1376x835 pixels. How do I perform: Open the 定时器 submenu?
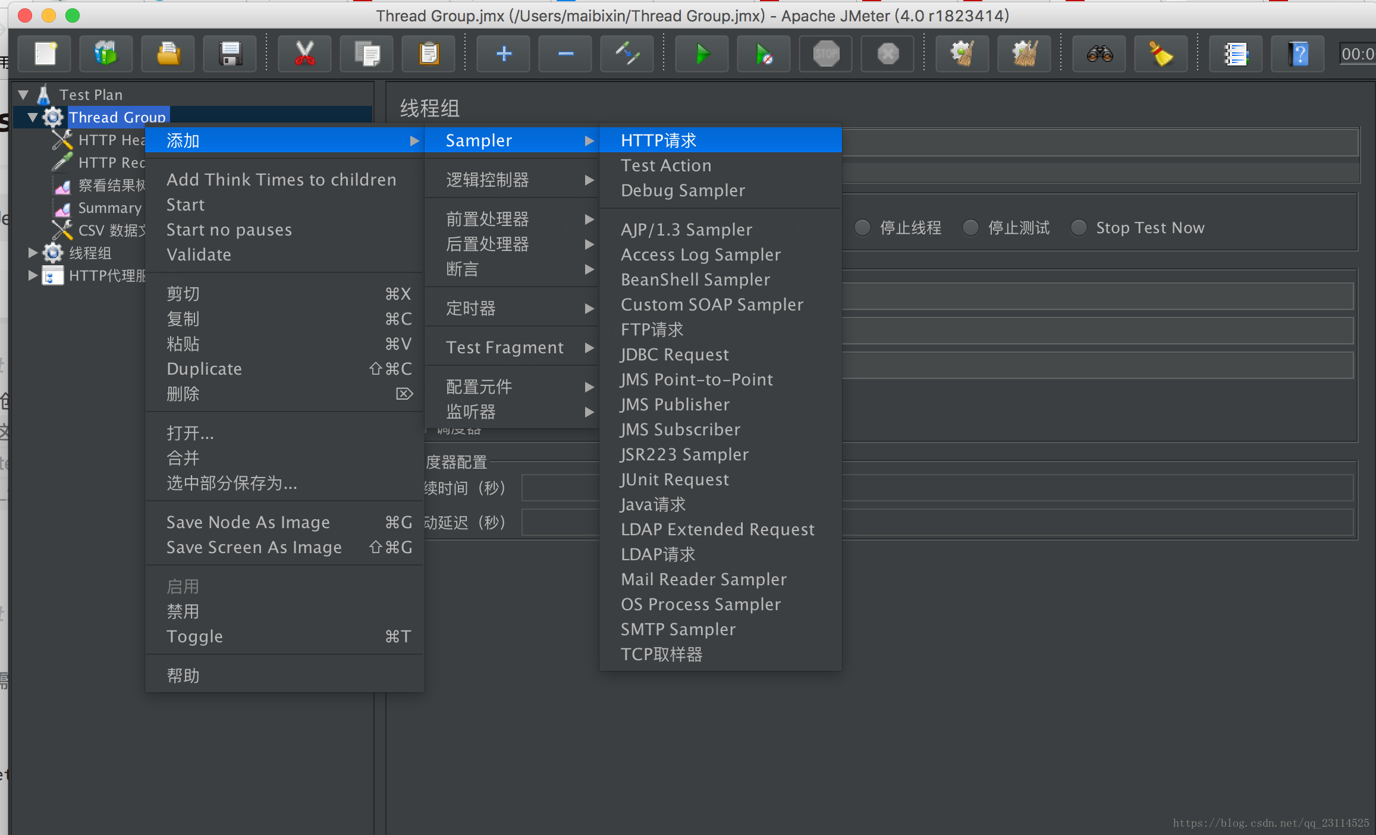(x=512, y=308)
